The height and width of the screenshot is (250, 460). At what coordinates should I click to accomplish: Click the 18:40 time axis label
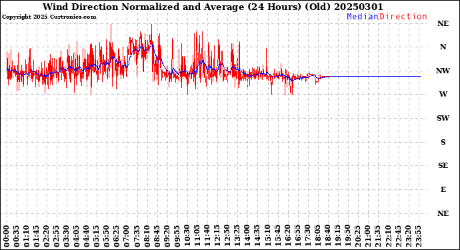[x=327, y=236]
